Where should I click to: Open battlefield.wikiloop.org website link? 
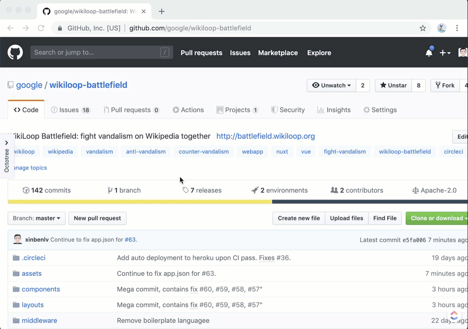(265, 136)
